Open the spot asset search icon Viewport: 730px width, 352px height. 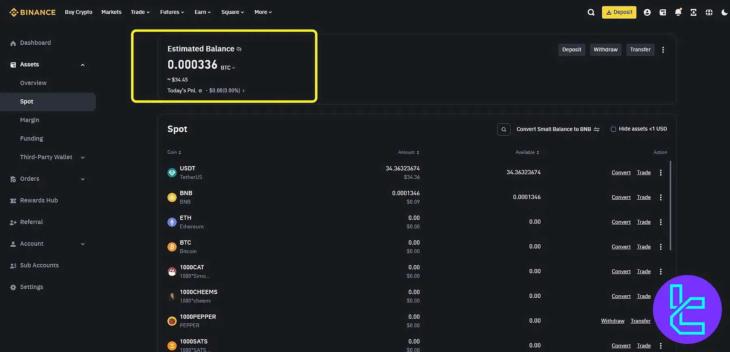click(x=503, y=129)
